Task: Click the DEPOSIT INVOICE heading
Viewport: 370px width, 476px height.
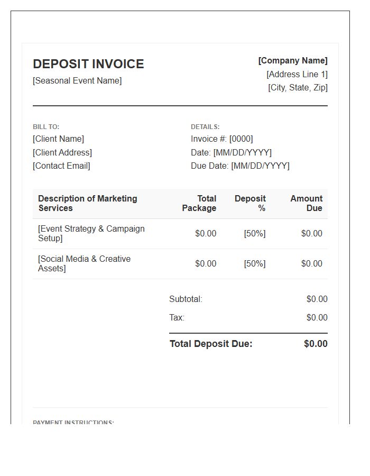Action: 88,64
